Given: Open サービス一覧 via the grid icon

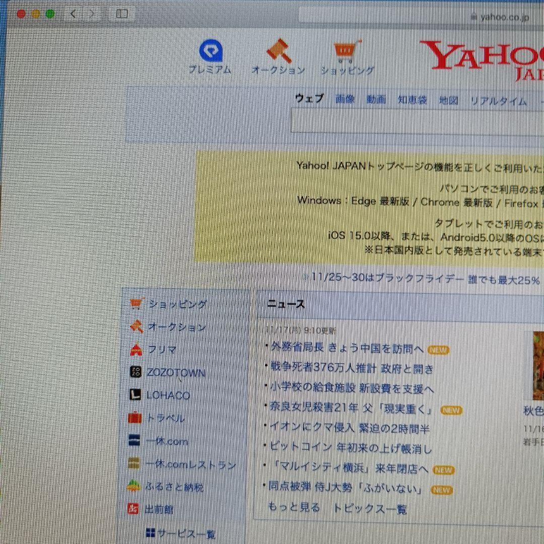Looking at the screenshot, I should coord(150,533).
